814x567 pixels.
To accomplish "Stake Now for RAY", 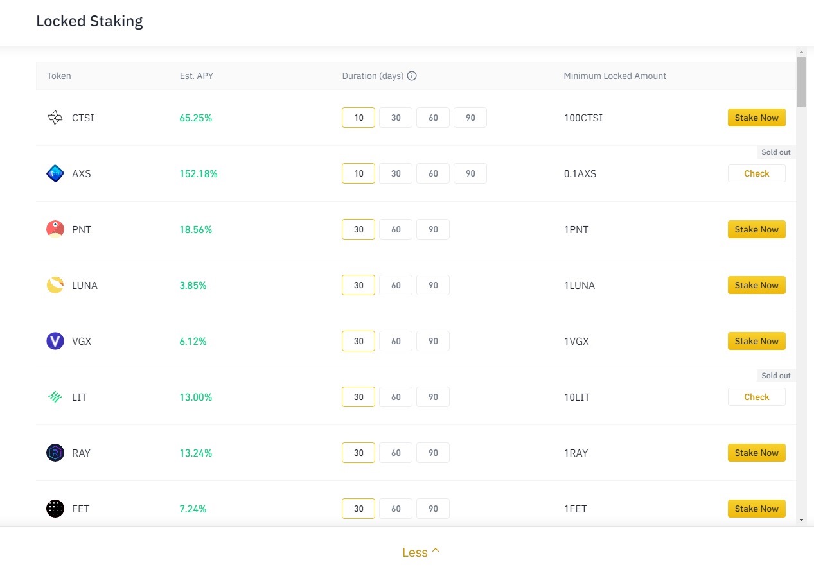I will (757, 453).
